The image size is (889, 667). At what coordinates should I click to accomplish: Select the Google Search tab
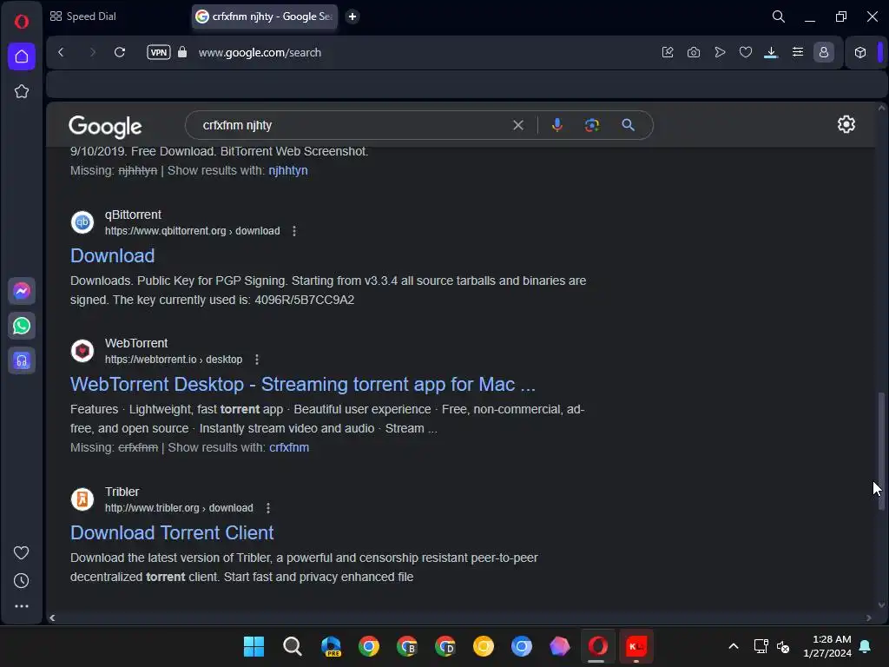click(264, 17)
